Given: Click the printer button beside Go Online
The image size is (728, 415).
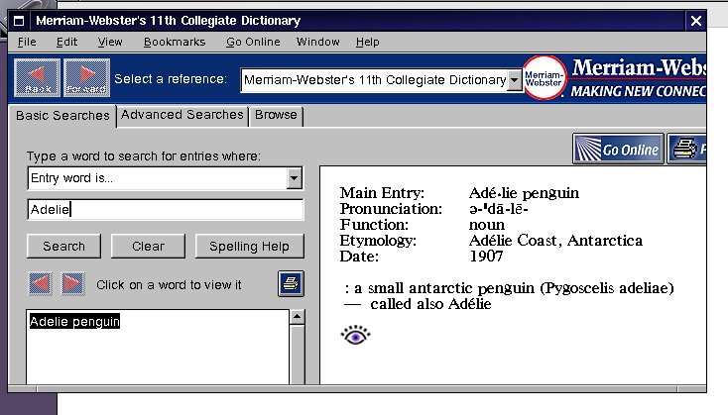Looking at the screenshot, I should (687, 149).
